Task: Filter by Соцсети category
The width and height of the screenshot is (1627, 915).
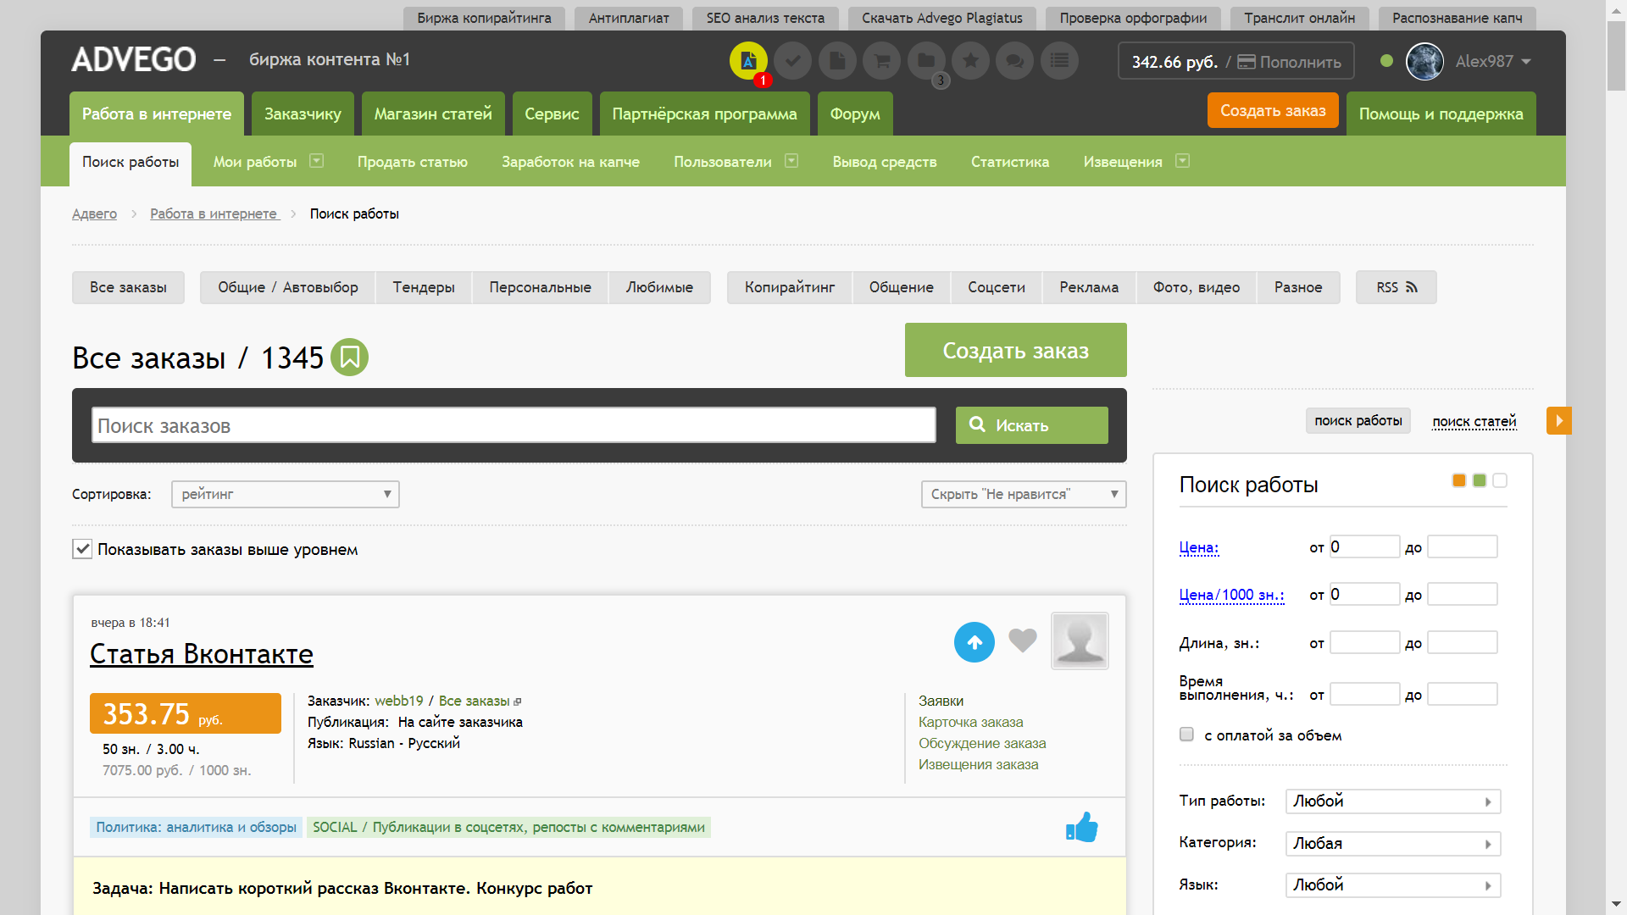Action: (997, 287)
